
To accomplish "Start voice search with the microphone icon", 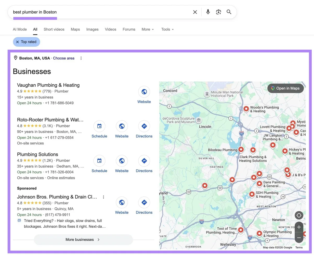I will 208,12.
